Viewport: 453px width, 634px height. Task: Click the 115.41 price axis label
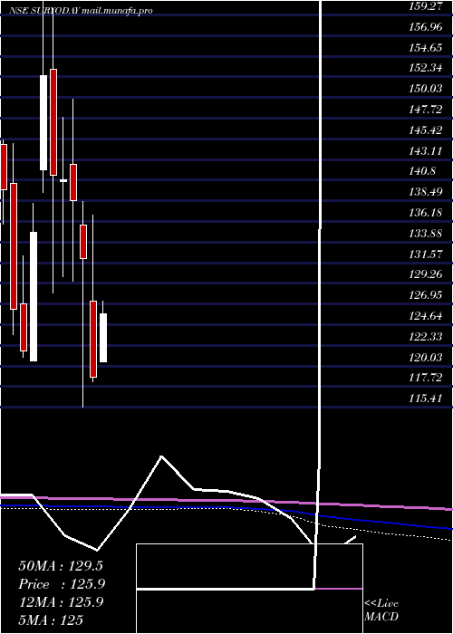(426, 399)
